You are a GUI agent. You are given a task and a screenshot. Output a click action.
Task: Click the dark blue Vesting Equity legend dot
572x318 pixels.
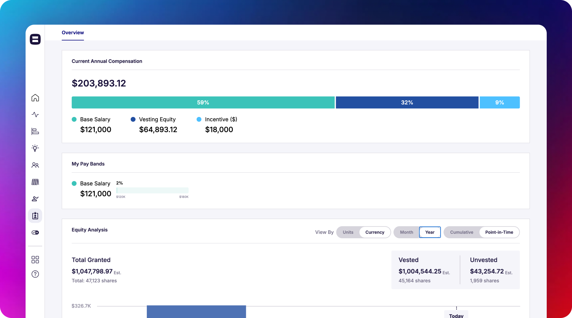pos(133,119)
